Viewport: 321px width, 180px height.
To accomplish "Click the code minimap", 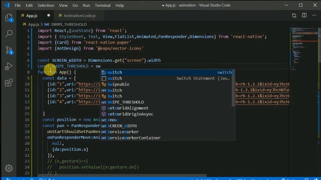I will 303,49.
